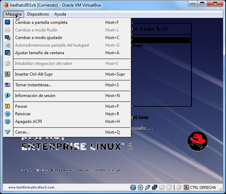
Task: Choose Insertar Ctrl-Alt-Supr entry
Action: 72,74
